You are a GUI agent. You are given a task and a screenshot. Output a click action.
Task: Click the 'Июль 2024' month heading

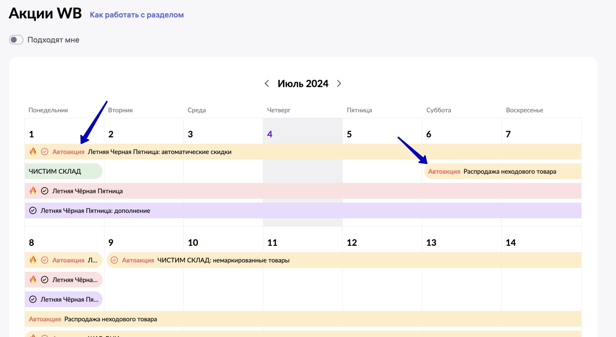coord(303,83)
